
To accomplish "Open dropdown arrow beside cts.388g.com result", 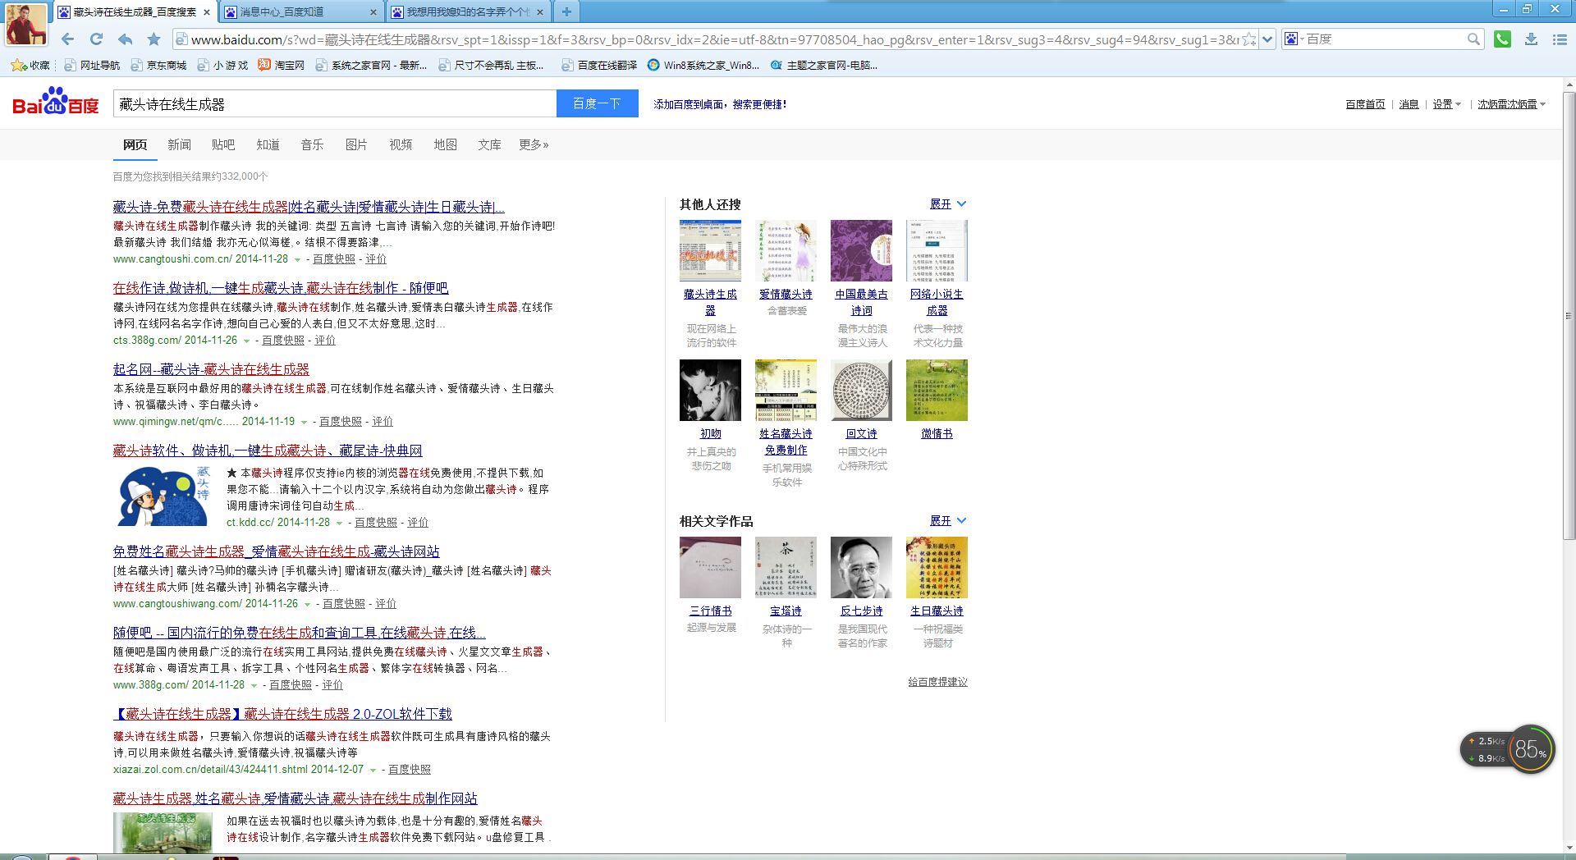I will pyautogui.click(x=246, y=341).
